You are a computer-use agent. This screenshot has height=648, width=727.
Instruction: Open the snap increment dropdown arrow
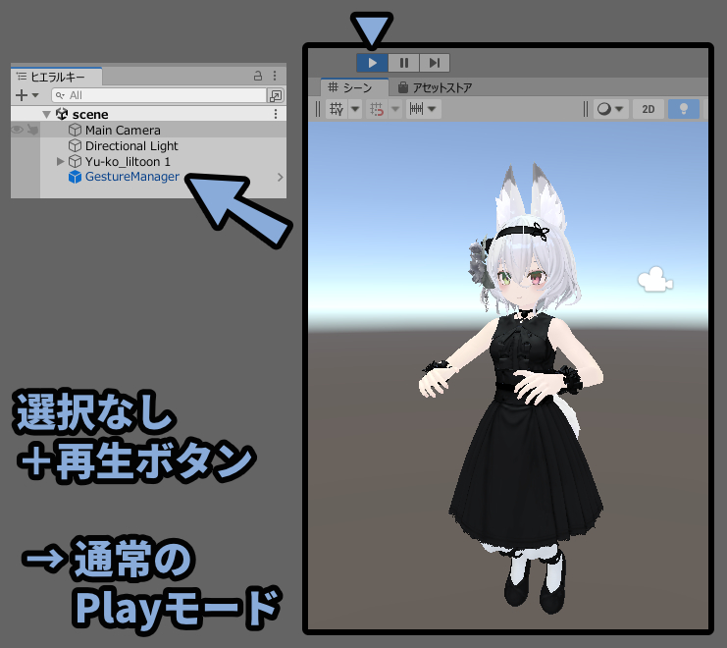tap(432, 109)
